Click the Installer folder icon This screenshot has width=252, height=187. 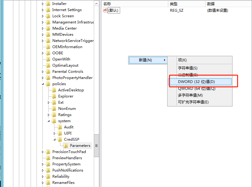point(48,4)
